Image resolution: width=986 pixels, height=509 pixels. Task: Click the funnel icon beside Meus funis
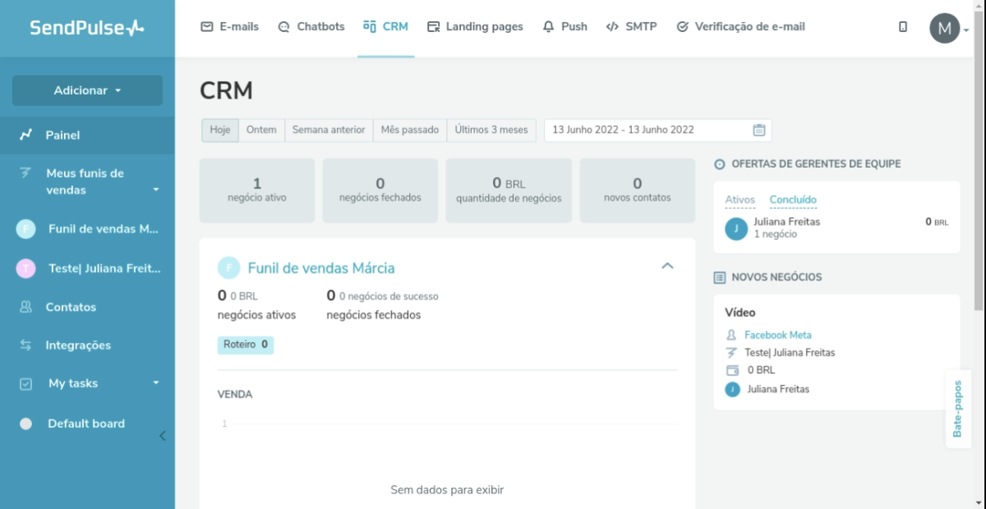click(x=26, y=174)
